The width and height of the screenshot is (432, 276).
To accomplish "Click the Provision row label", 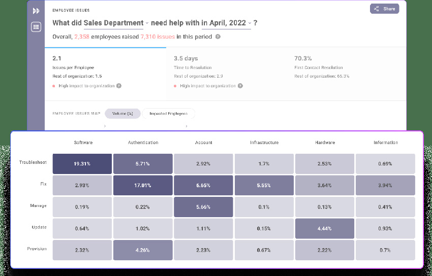I will point(37,249).
